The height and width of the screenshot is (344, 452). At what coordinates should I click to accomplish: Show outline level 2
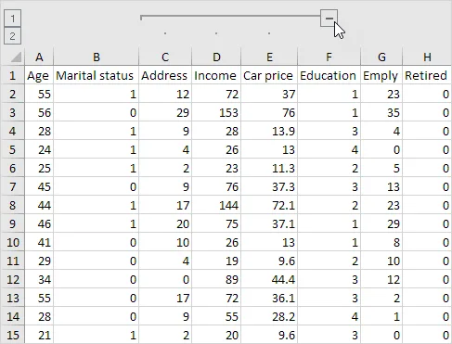(12, 36)
